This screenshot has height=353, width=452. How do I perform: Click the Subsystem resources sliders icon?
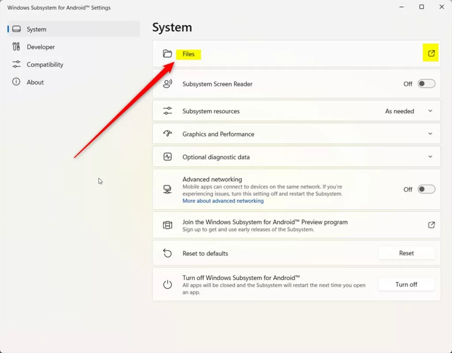167,111
